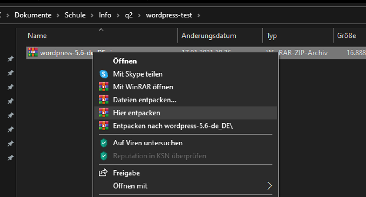Open chevron dropdown after Dokumente in breadcrumb

click(58, 15)
